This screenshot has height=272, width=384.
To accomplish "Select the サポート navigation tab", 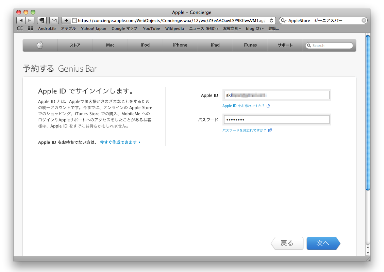I will (285, 45).
